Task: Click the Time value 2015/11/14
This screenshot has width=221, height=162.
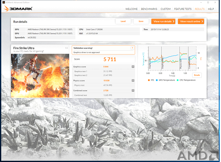Action: (x=160, y=30)
